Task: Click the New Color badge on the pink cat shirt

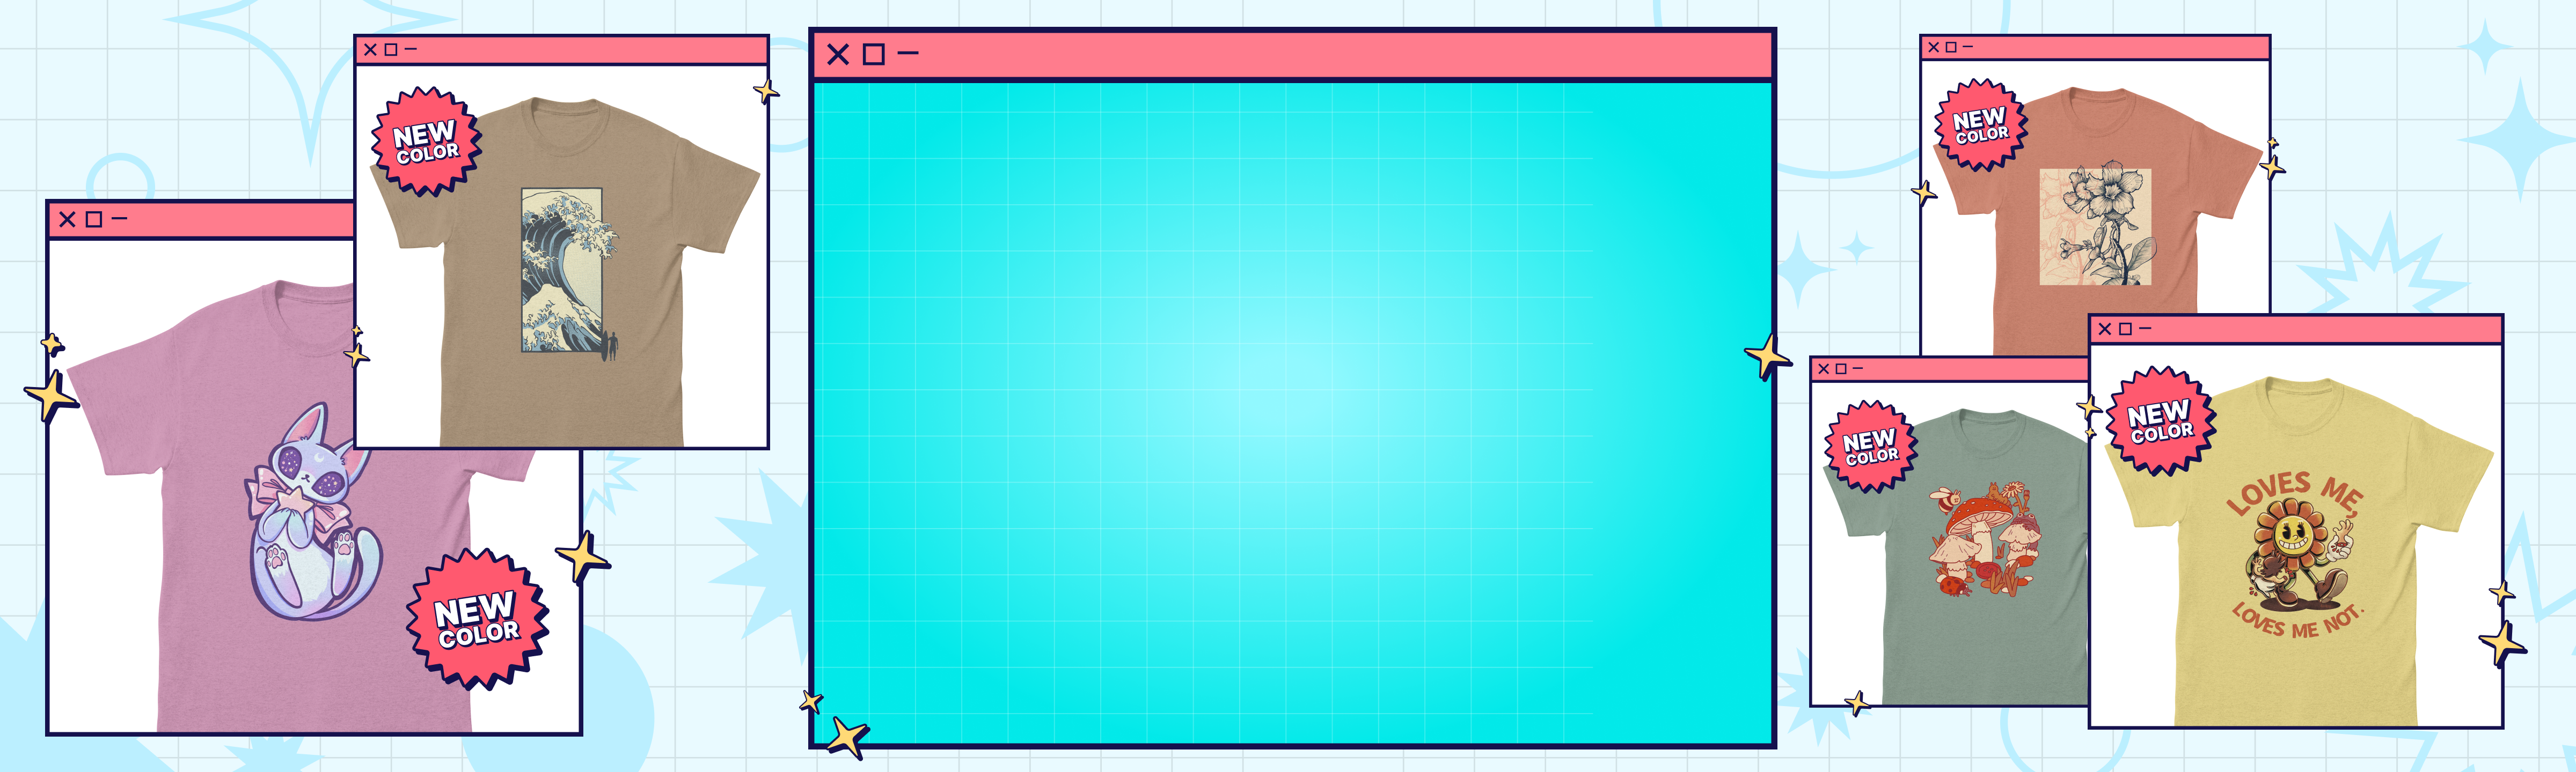Action: [477, 619]
